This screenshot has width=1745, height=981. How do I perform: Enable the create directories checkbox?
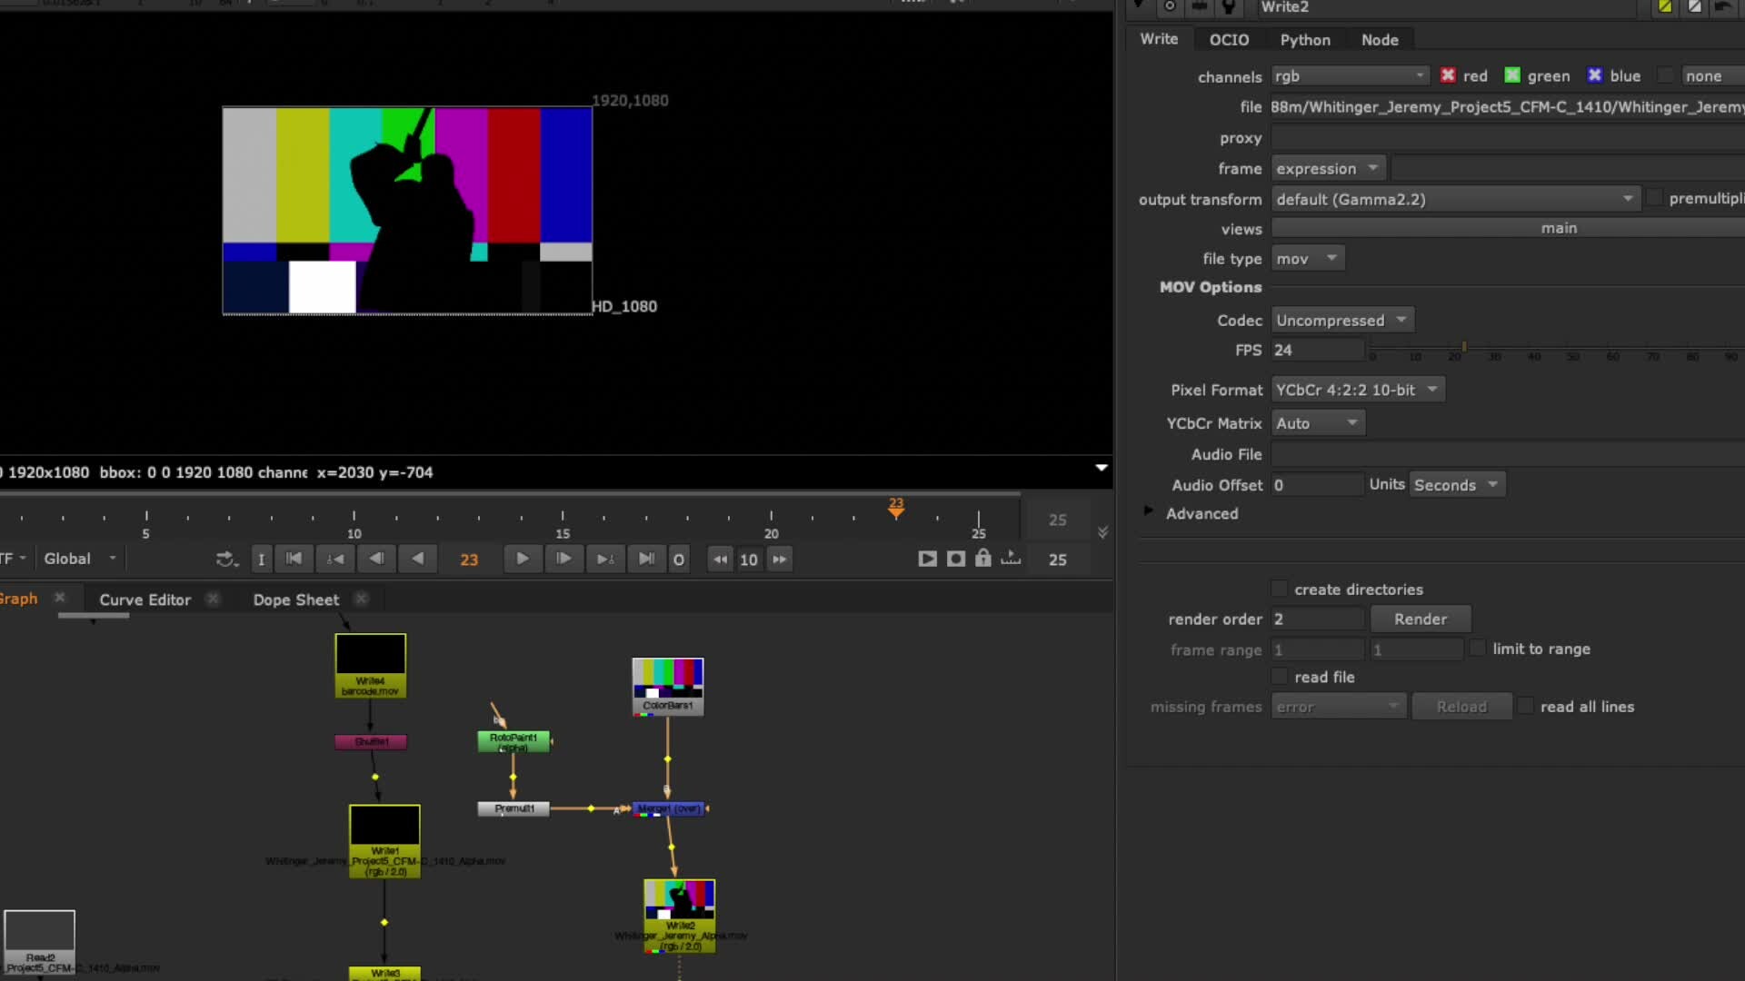coord(1279,589)
